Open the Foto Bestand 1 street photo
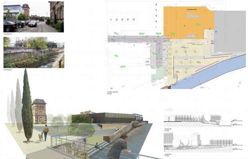Image resolution: width=248 pixels, height=159 pixels. coord(34,17)
